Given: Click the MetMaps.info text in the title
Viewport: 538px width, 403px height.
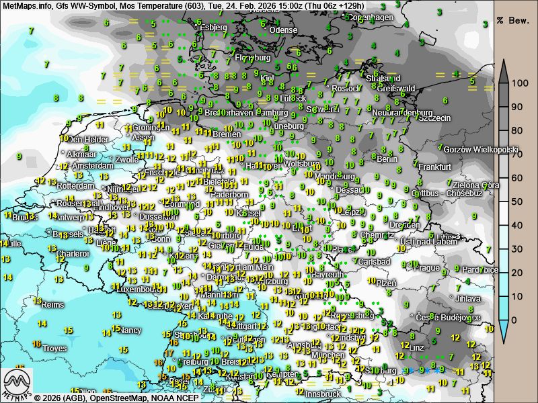Looking at the screenshot, I should pyautogui.click(x=27, y=5).
